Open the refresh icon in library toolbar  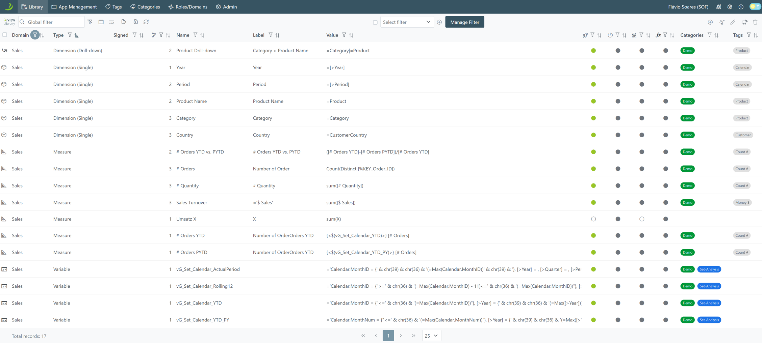tap(146, 22)
